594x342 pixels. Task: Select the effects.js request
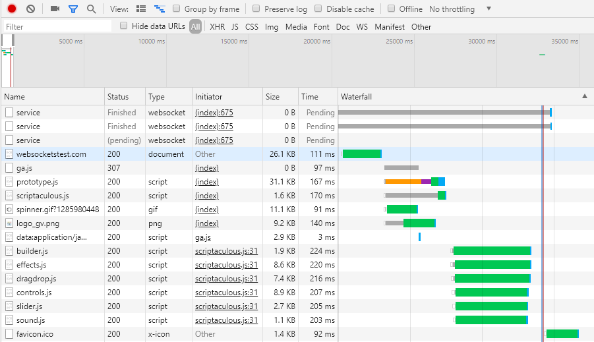tap(297, 265)
